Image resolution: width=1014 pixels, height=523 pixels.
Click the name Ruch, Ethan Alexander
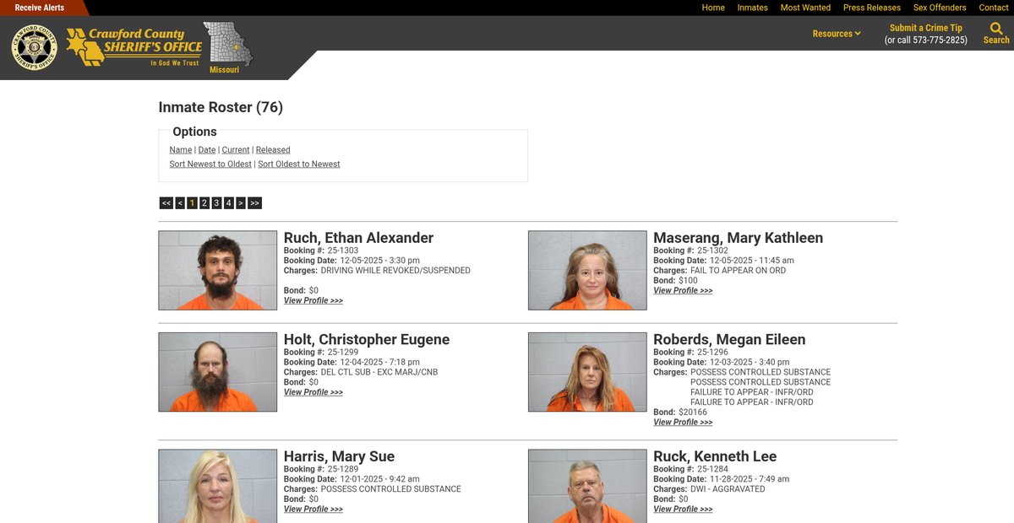[358, 238]
